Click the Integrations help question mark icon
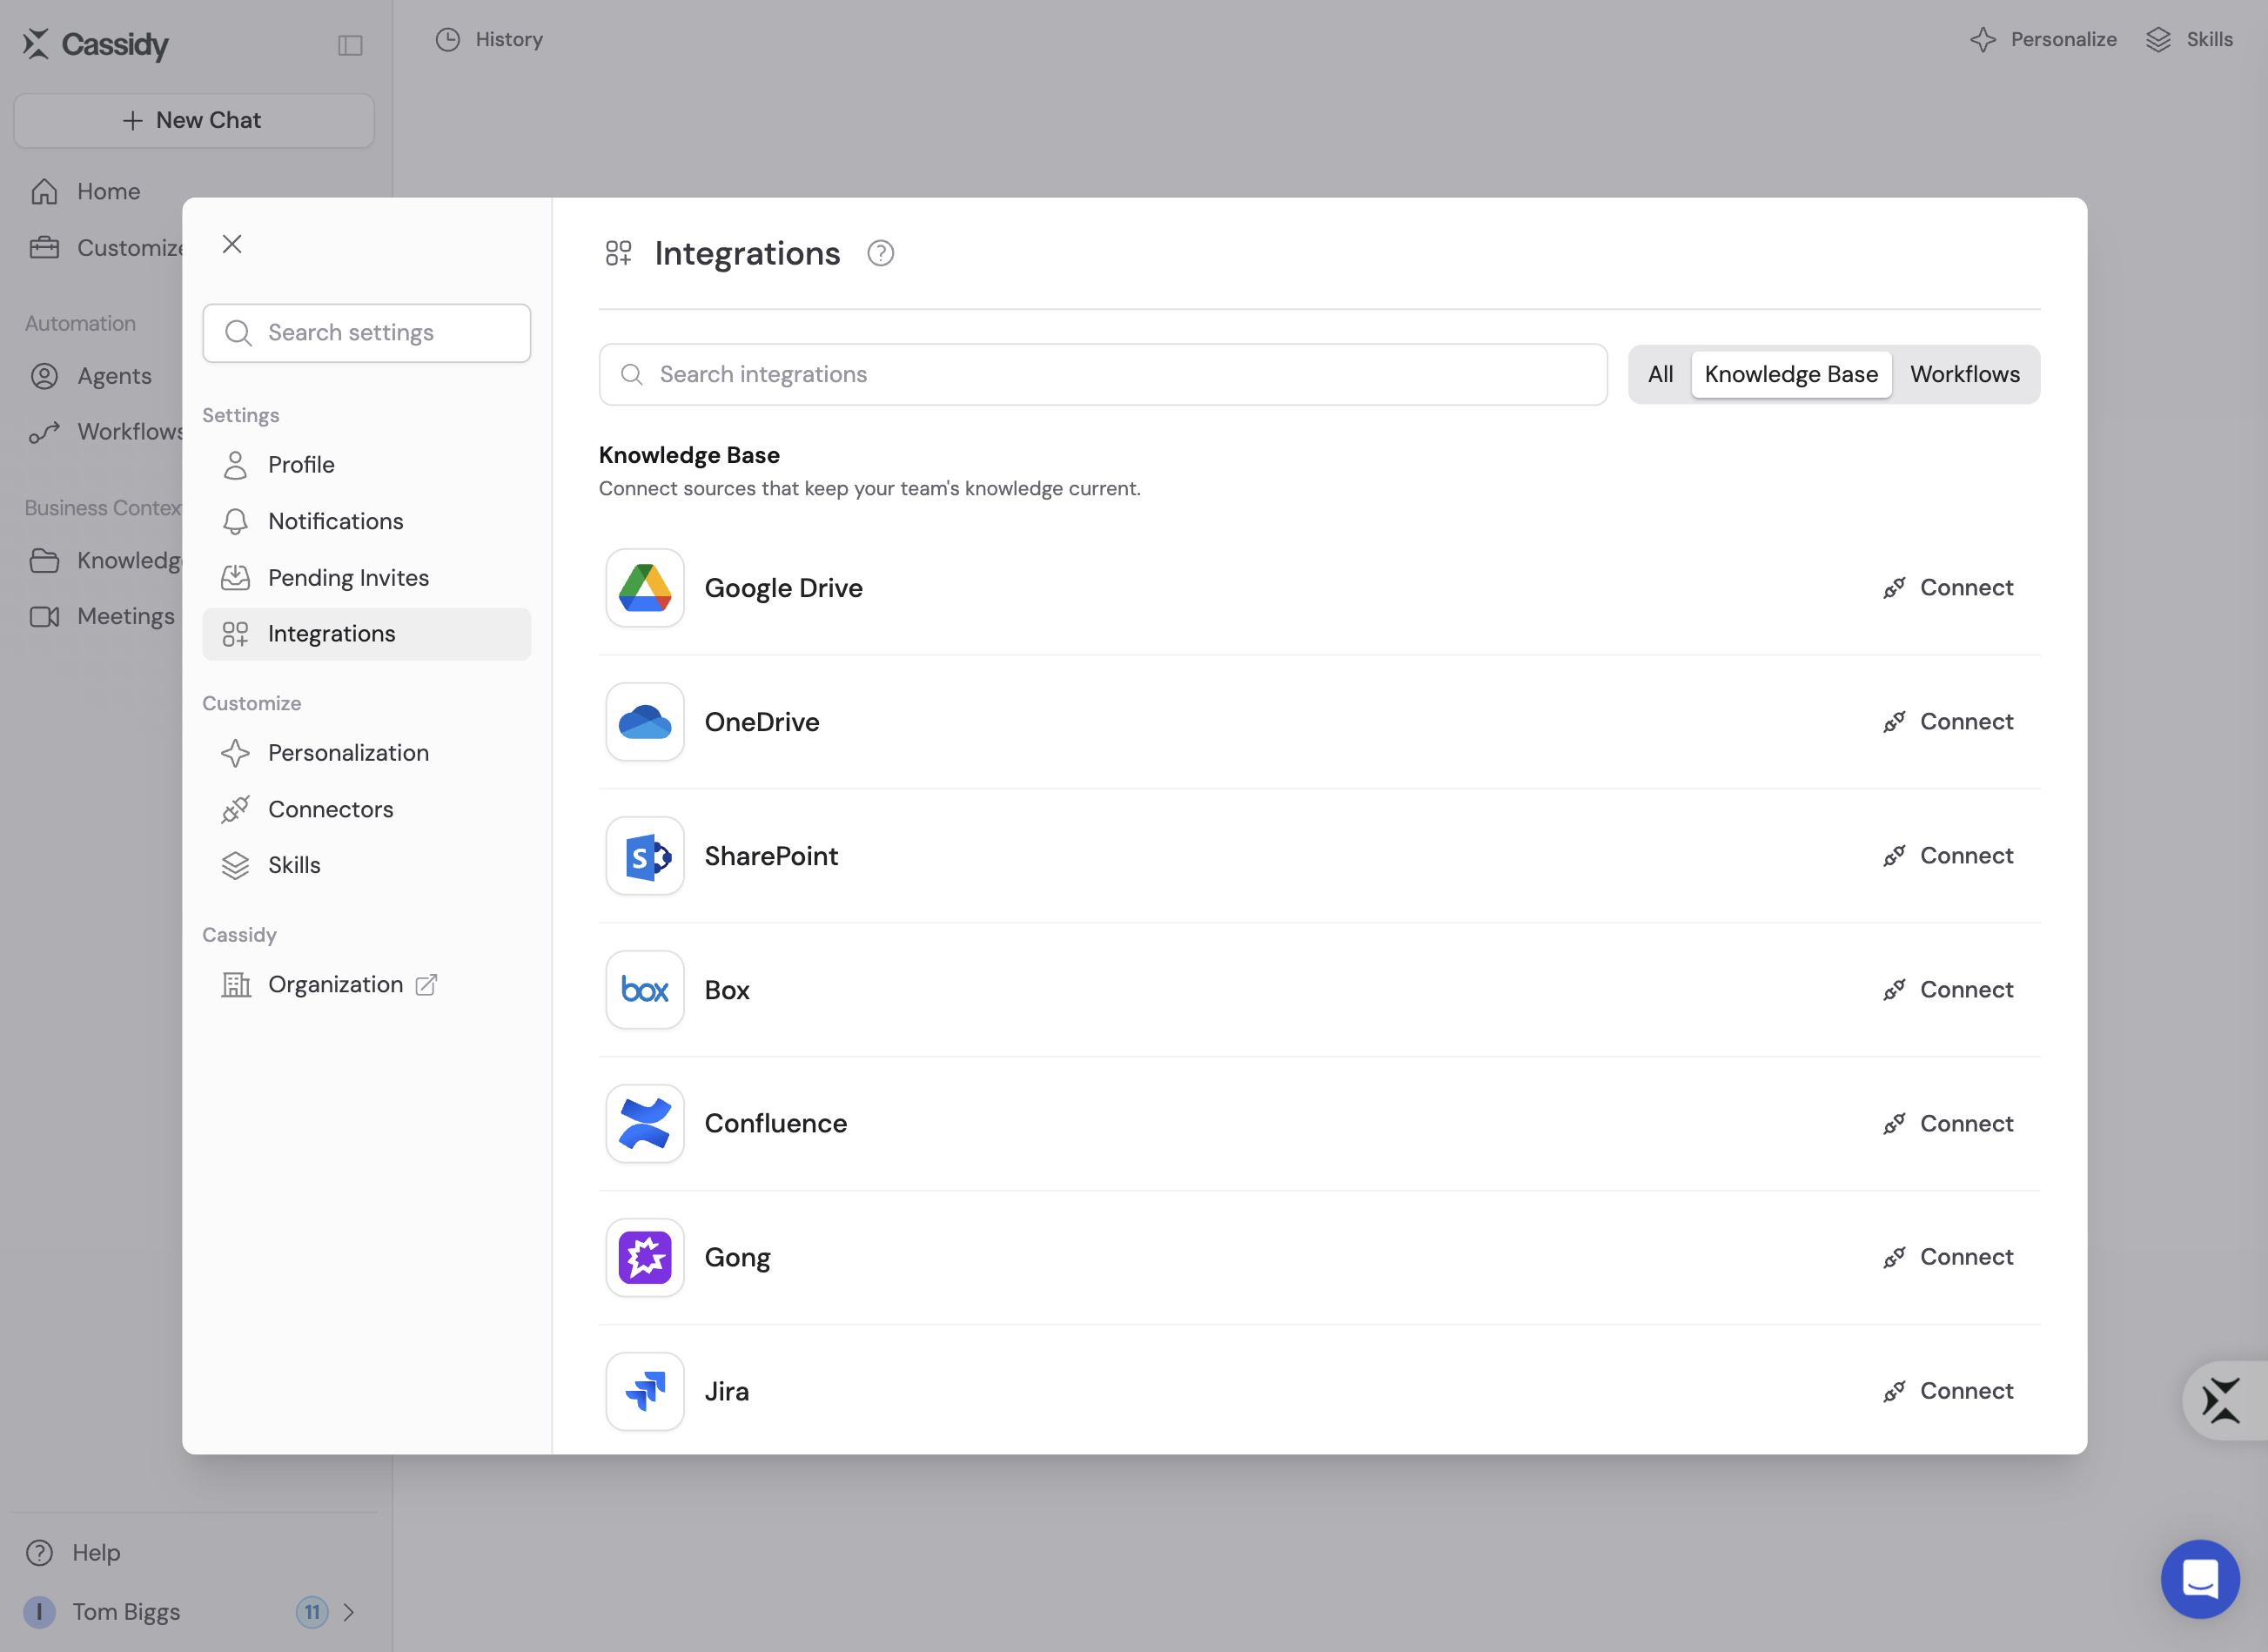Screen dimensions: 2268x1652 [x=880, y=253]
